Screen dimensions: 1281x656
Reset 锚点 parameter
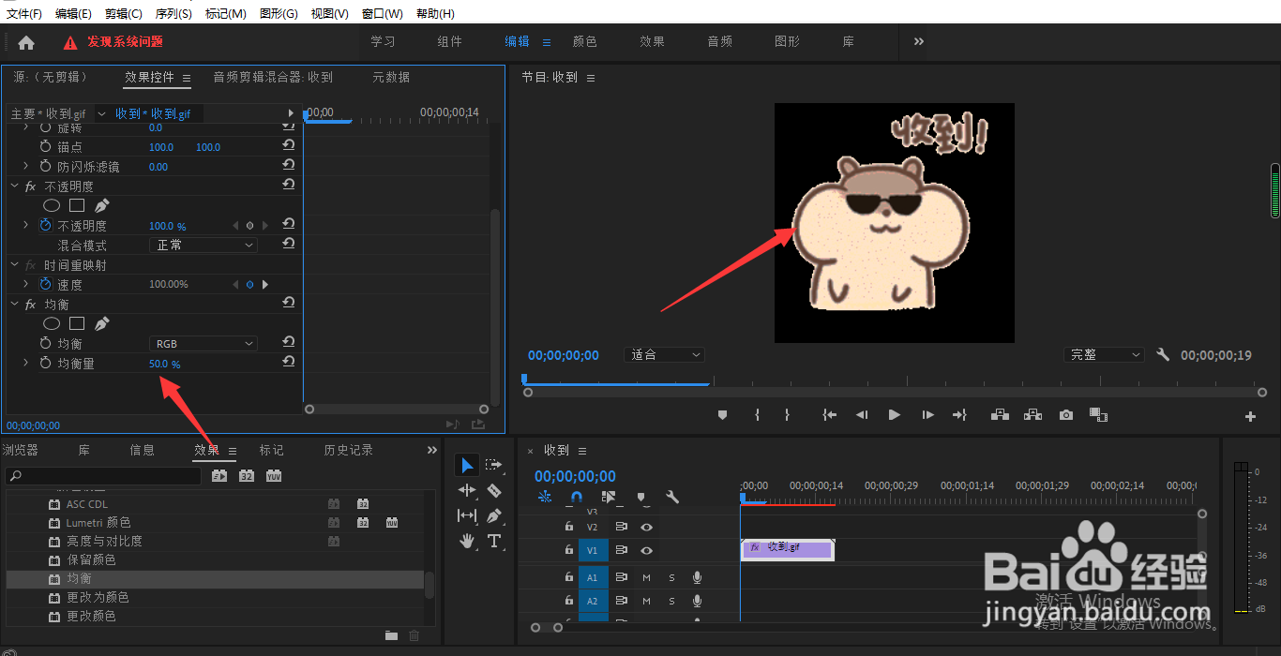click(289, 146)
